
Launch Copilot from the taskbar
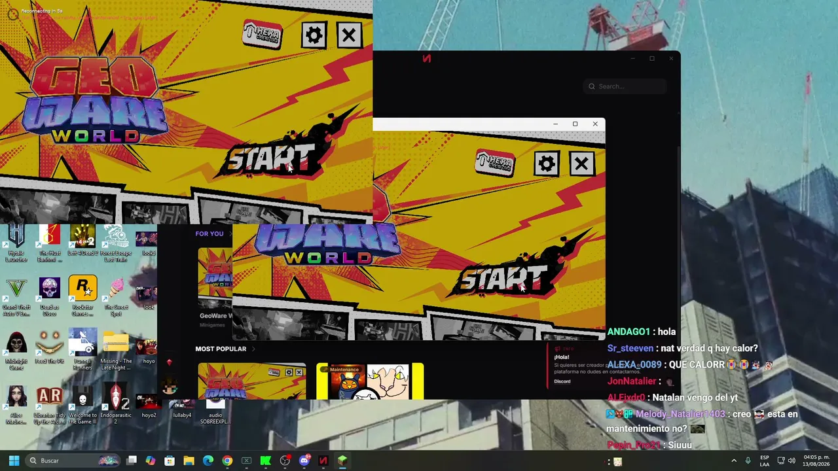pyautogui.click(x=151, y=461)
